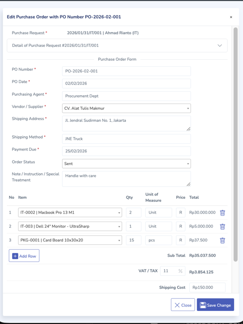Viewport: 243px width, 324px height.
Task: Edit unit of measure for Dell Monitor row
Action: pyautogui.click(x=159, y=226)
